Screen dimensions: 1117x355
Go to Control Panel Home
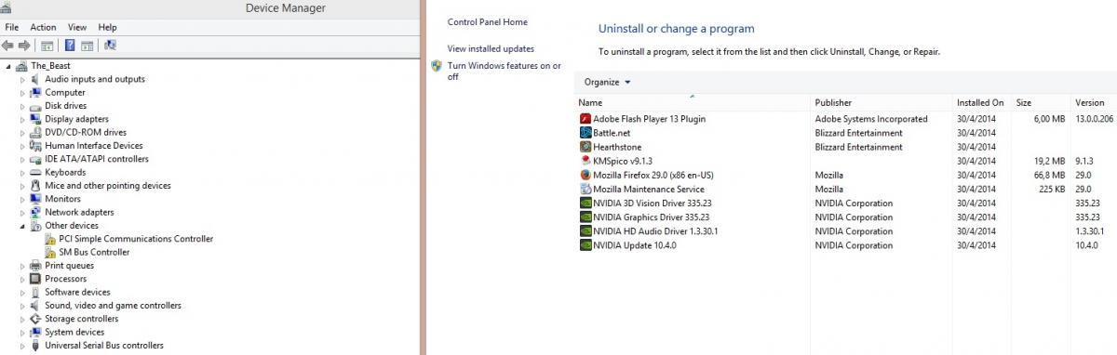click(x=488, y=22)
